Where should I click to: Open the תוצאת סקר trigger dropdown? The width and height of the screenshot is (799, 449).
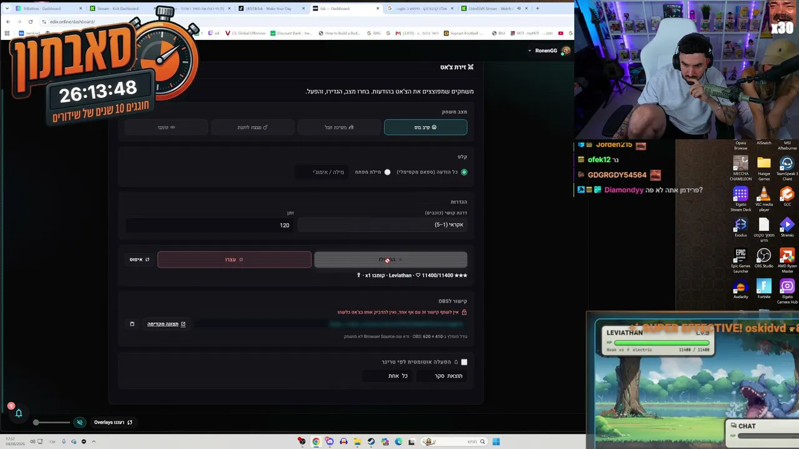[x=442, y=376]
